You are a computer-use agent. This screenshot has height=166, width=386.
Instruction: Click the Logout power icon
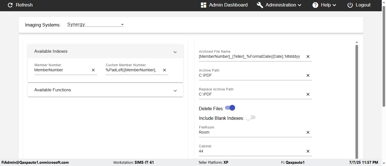click(350, 5)
